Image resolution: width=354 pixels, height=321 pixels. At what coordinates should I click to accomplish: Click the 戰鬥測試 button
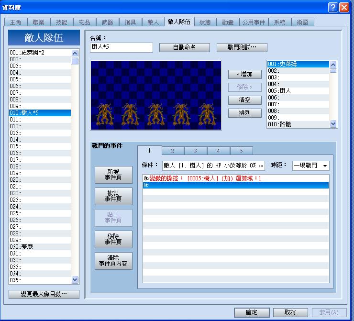click(x=242, y=47)
